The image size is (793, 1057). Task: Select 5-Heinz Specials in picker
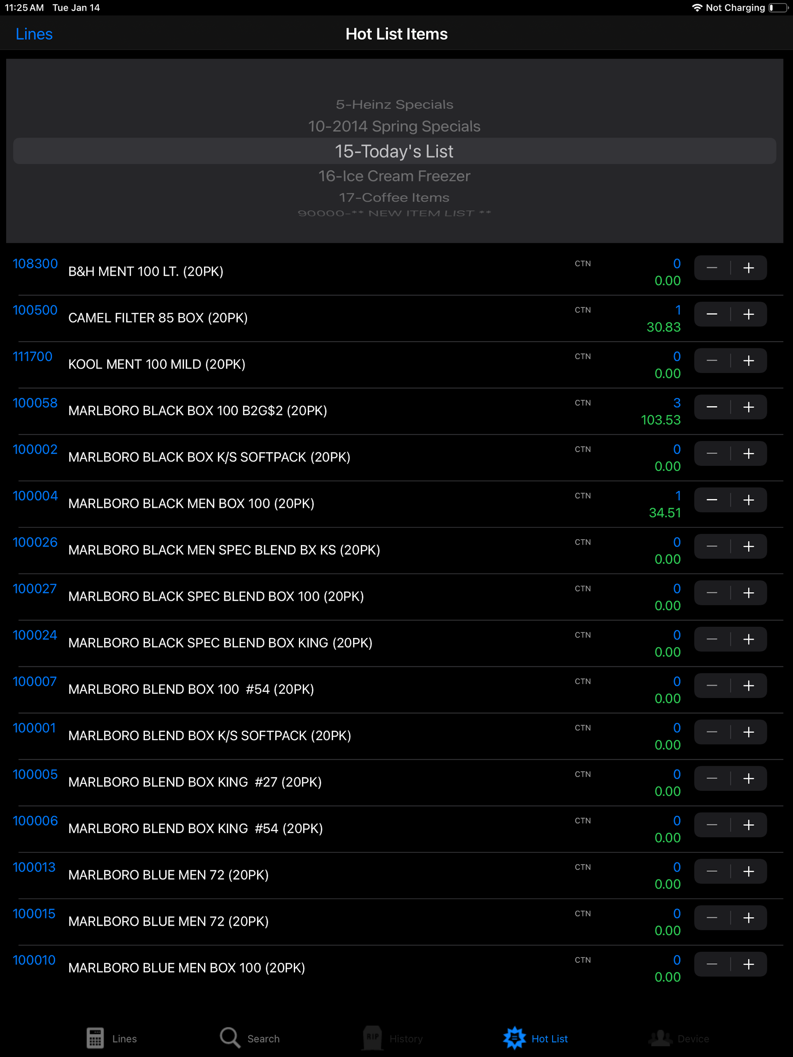click(394, 104)
